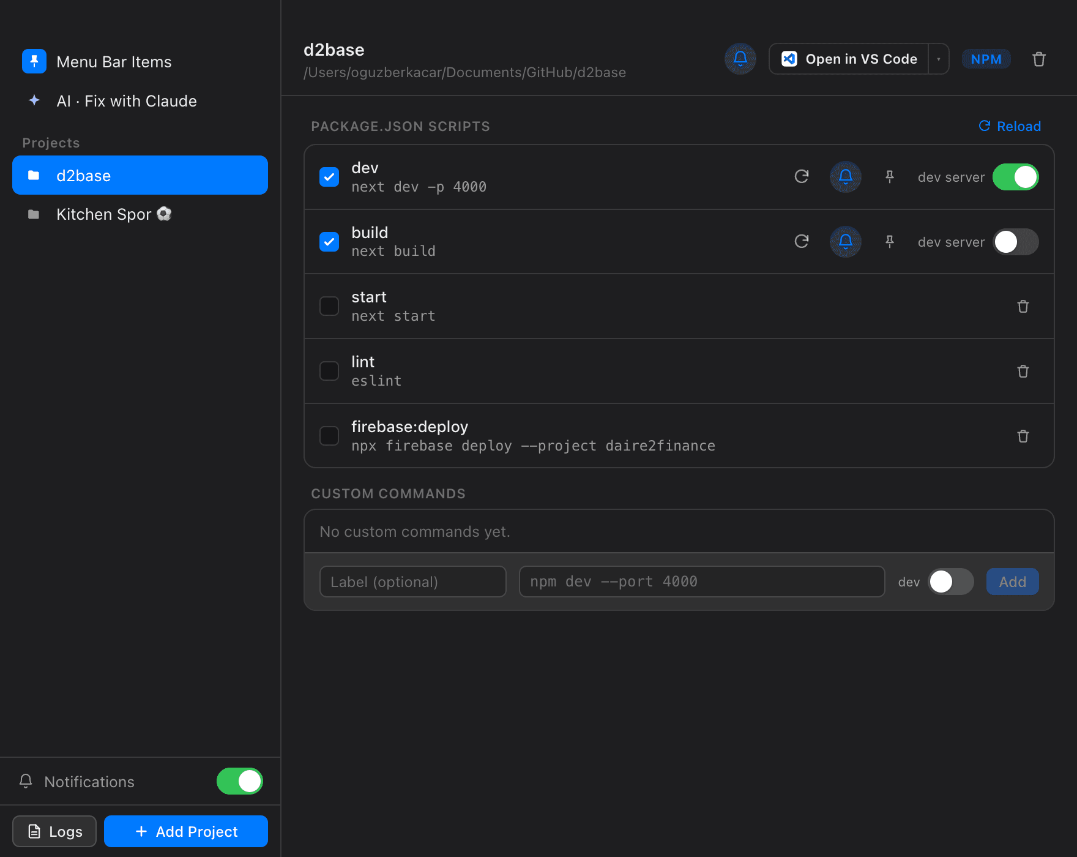Disable the Notifications switch
Viewport: 1077px width, 857px height.
[x=240, y=781]
